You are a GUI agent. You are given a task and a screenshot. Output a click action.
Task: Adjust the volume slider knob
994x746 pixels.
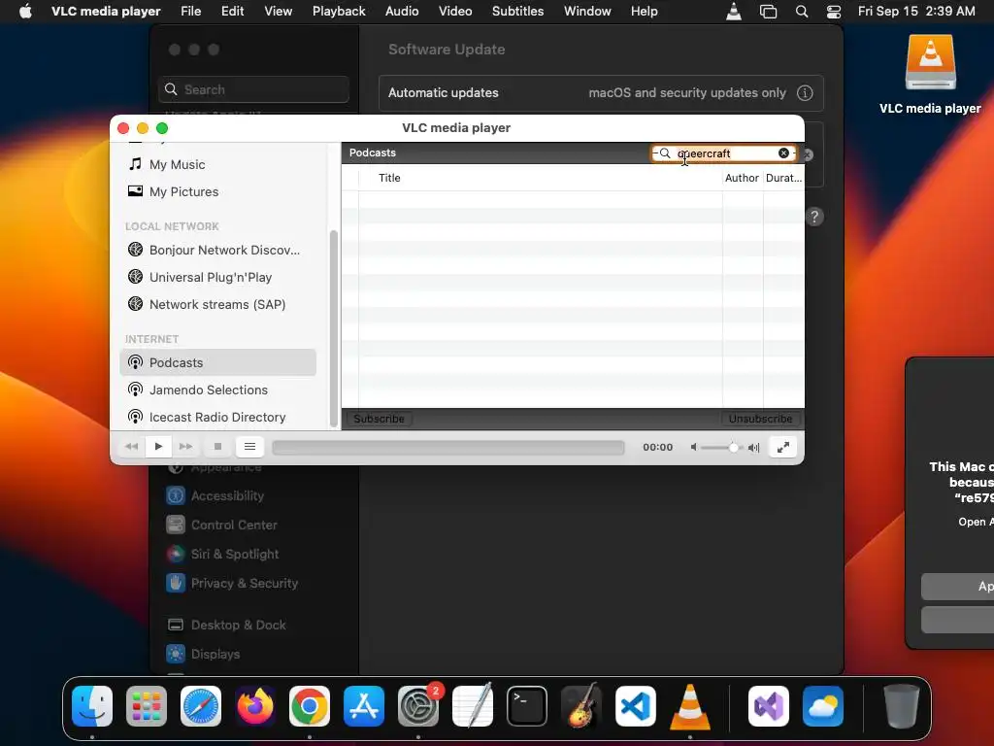(x=734, y=447)
